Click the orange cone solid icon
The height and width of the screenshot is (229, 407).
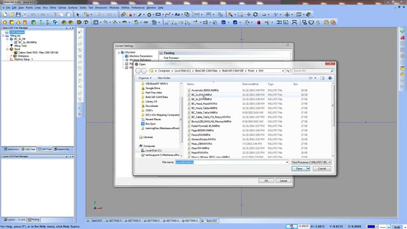click(x=18, y=23)
